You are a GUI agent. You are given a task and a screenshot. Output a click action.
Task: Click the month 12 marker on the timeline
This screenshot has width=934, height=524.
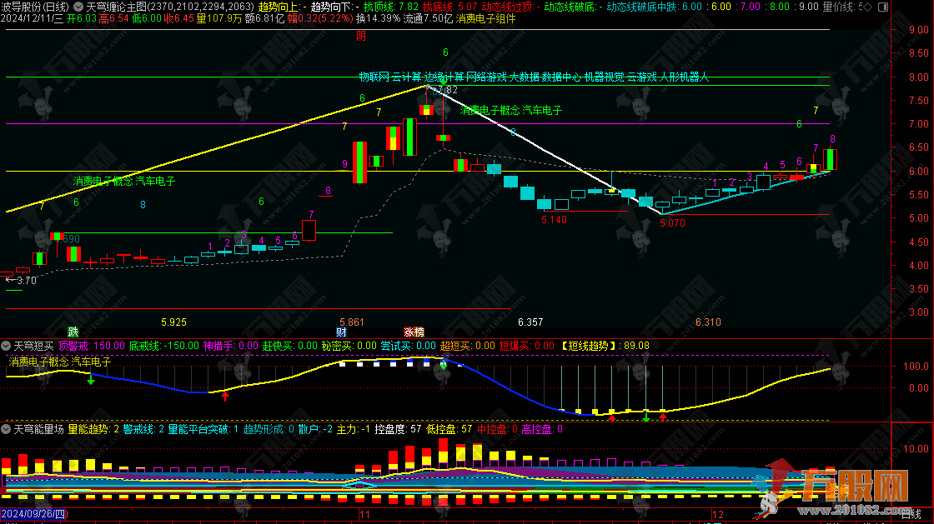718,515
